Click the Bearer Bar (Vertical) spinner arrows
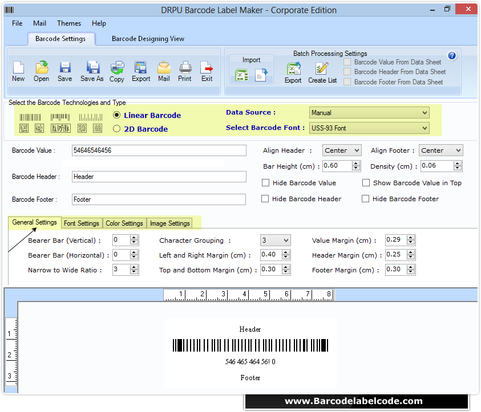 [x=134, y=240]
